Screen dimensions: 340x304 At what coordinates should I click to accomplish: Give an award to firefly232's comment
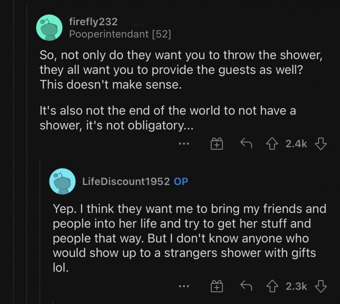pos(216,144)
